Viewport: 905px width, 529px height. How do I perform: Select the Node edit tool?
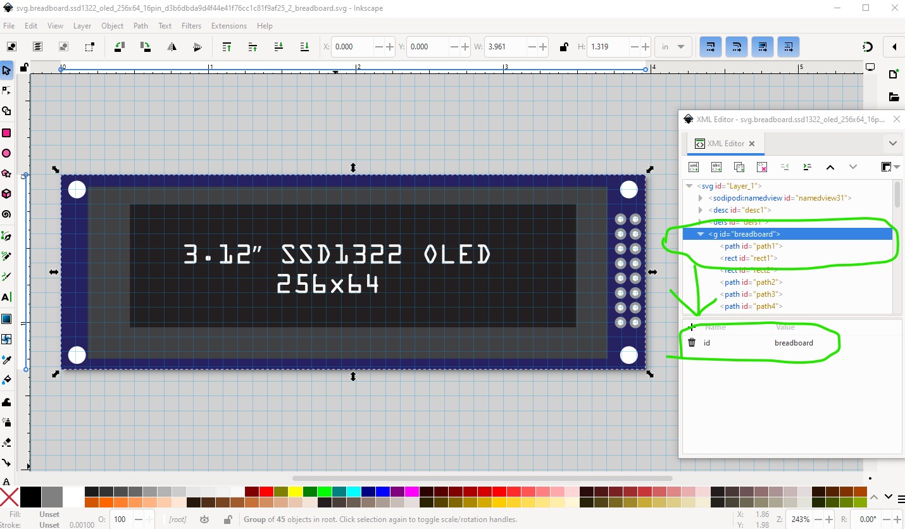tap(6, 90)
